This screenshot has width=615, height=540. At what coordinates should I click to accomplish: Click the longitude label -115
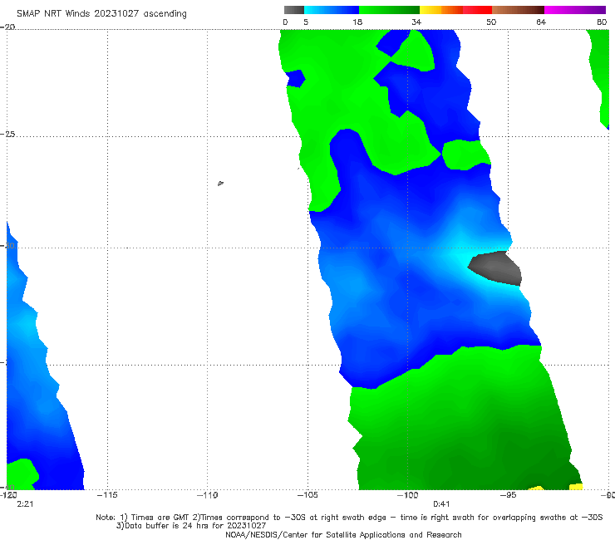click(x=107, y=495)
